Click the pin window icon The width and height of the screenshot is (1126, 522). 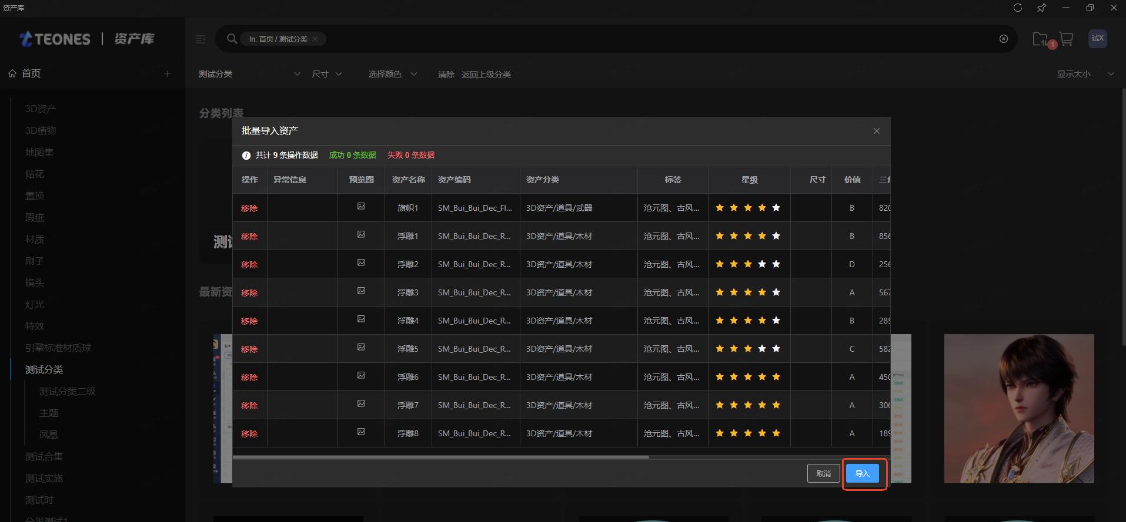[x=1041, y=8]
